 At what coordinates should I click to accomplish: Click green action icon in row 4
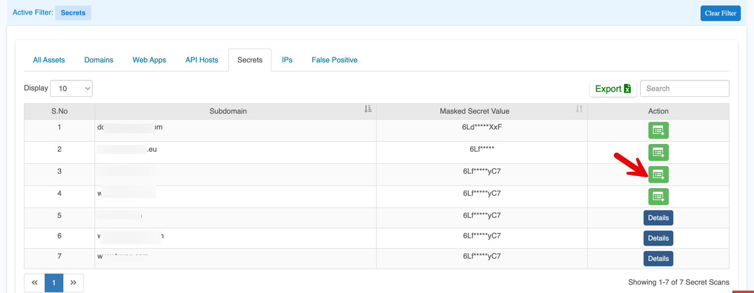click(x=658, y=197)
